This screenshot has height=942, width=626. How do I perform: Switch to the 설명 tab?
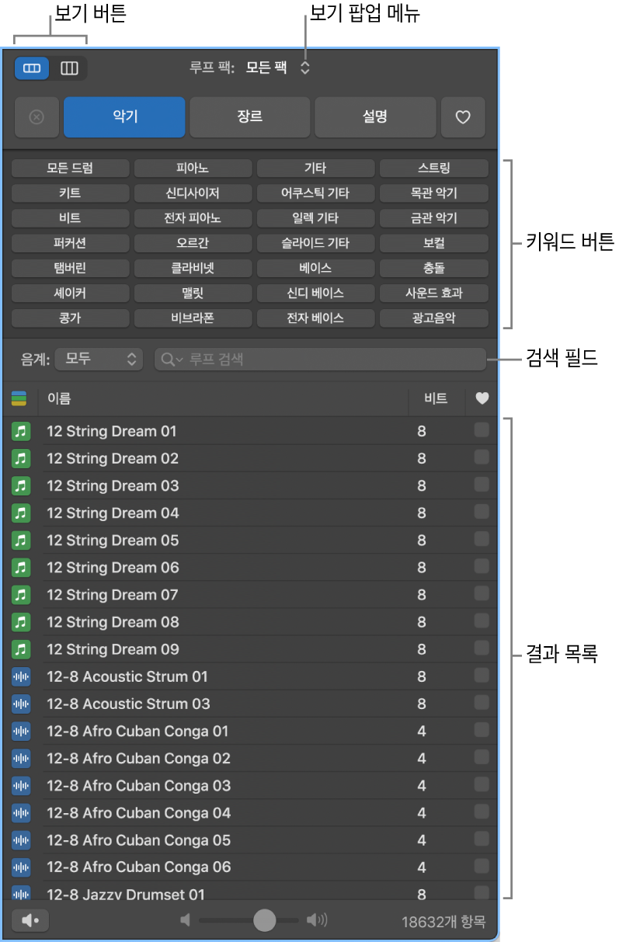coord(374,117)
